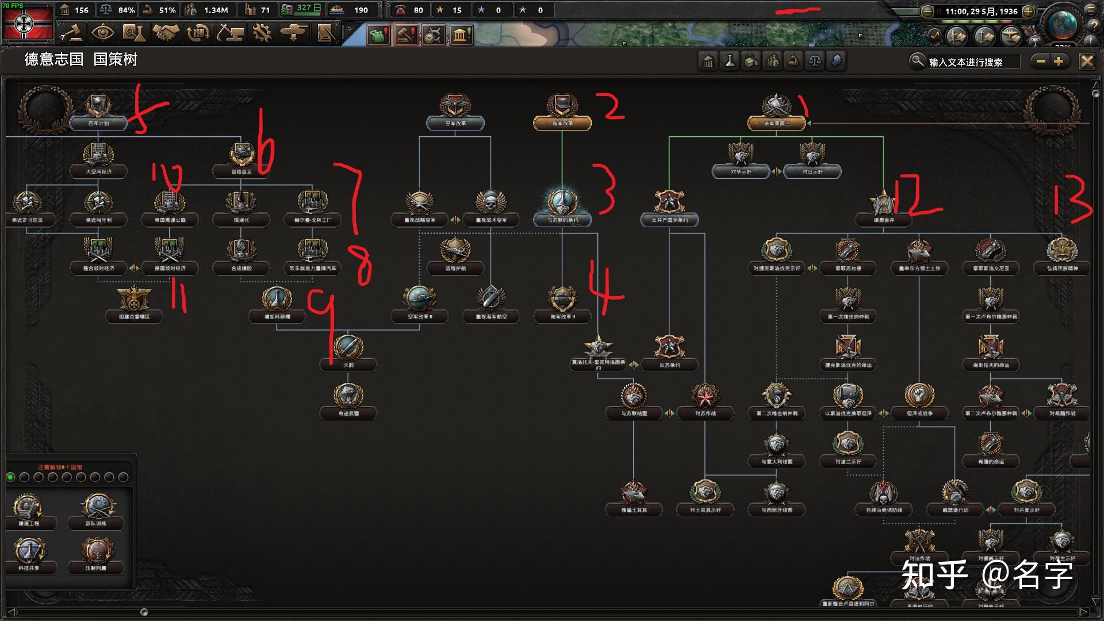Select the 火箭 focus
This screenshot has height=621, width=1104.
(348, 354)
